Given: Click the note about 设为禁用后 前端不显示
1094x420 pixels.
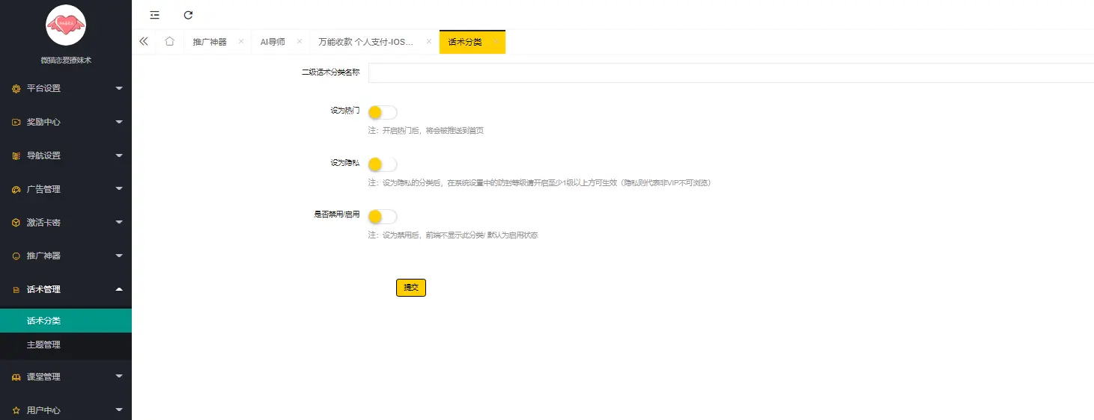Looking at the screenshot, I should coord(453,235).
